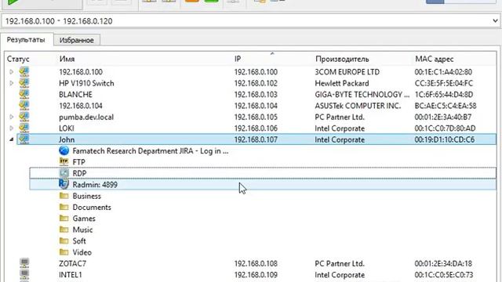Expand the HP V1910 Switch row
The image size is (502, 282).
[12, 83]
